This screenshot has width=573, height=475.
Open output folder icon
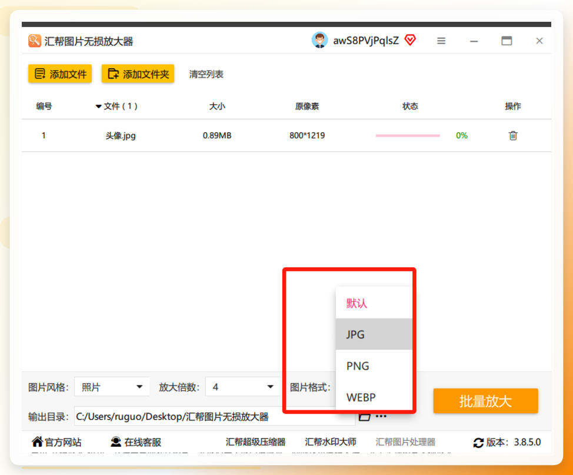click(364, 417)
